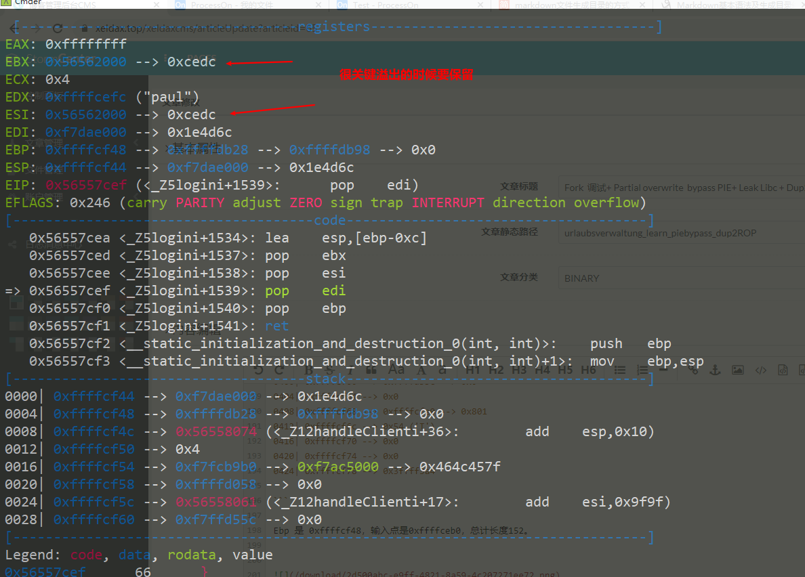Viewport: 805px width, 577px height.
Task: Collapse the sidebar with the chevron next to 文章管理
Action: [x=137, y=143]
